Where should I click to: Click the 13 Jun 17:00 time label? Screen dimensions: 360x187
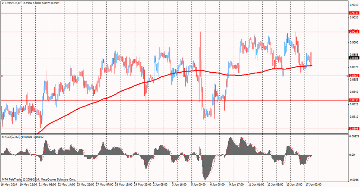click(x=294, y=184)
